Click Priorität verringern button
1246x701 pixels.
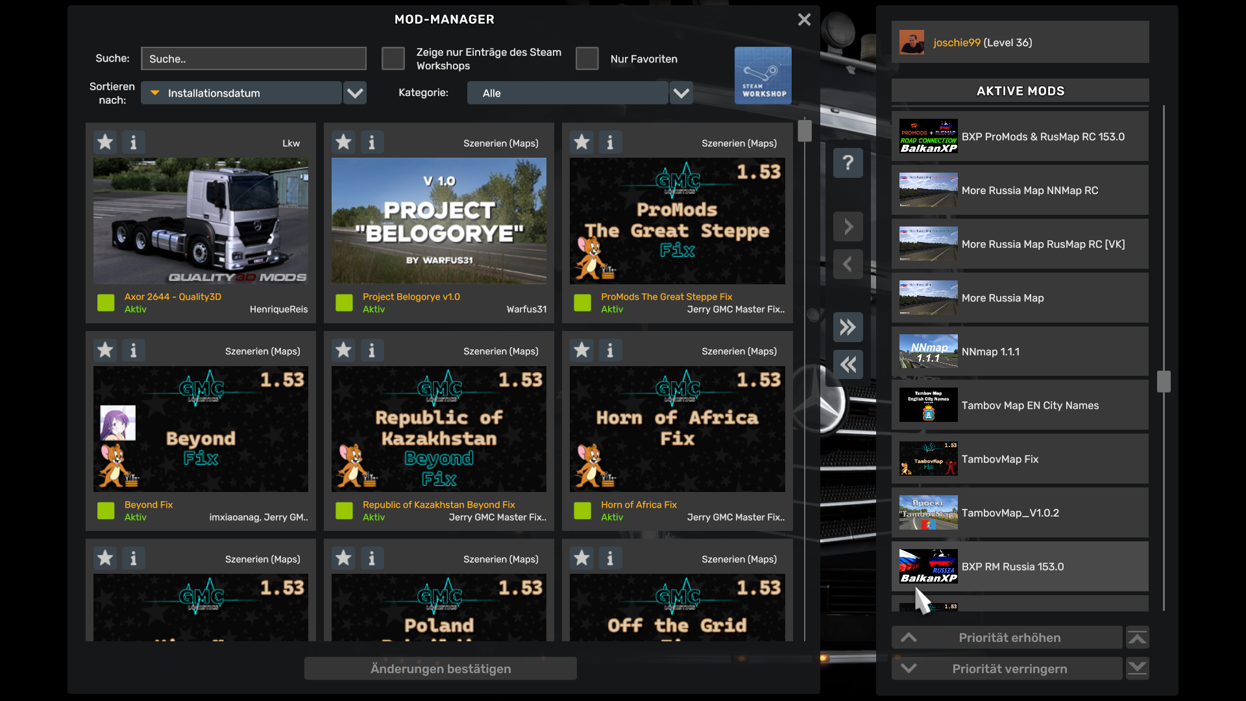pos(1007,669)
